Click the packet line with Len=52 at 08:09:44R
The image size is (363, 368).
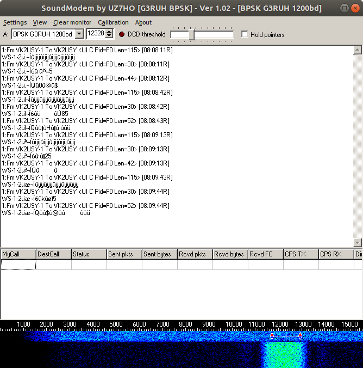click(85, 206)
